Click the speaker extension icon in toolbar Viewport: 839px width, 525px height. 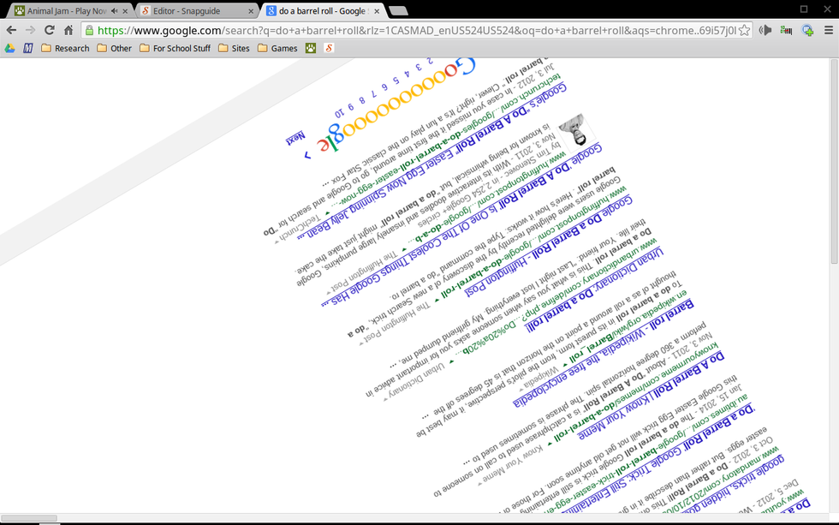point(765,30)
